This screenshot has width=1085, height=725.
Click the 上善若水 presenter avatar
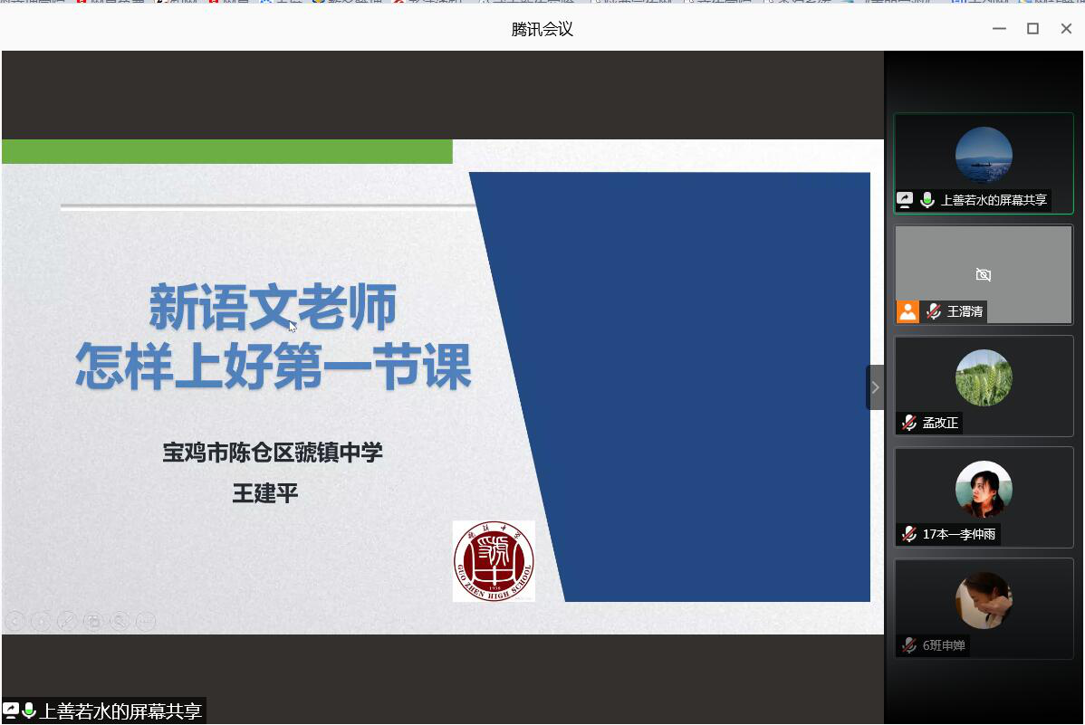pyautogui.click(x=984, y=155)
